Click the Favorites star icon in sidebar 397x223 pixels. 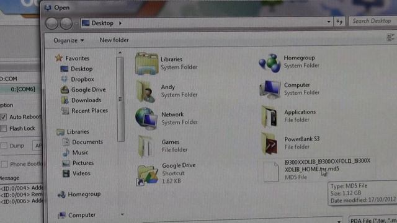[x=59, y=58]
